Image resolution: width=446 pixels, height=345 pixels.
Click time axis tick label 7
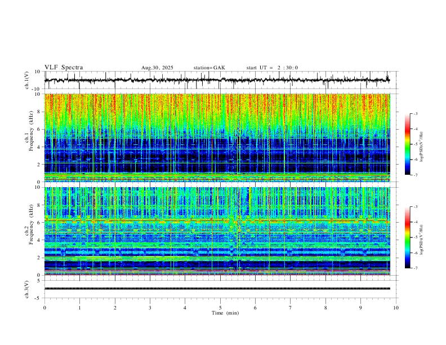click(291, 308)
